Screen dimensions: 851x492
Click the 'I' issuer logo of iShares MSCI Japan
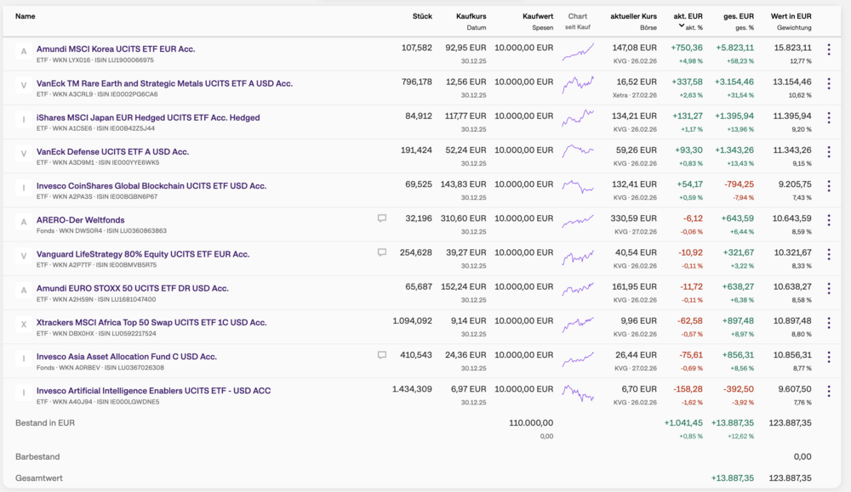(23, 120)
